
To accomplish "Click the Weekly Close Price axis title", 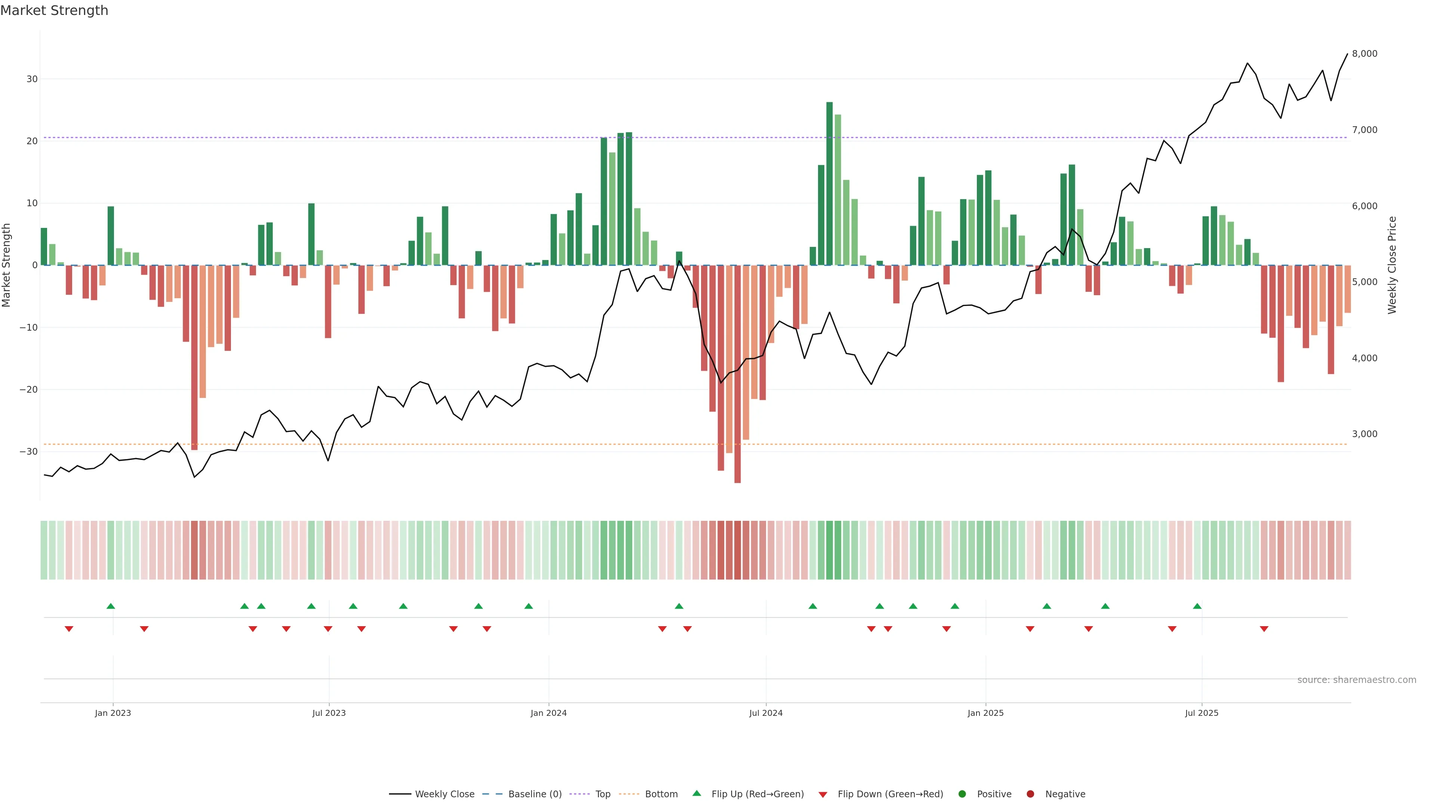I will coord(1392,265).
